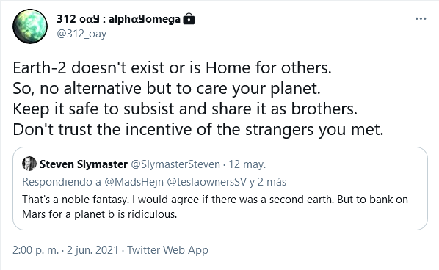Open Steven Slymaster's name in quoted tweet
Screen dimensions: 439x270
pyautogui.click(x=84, y=164)
